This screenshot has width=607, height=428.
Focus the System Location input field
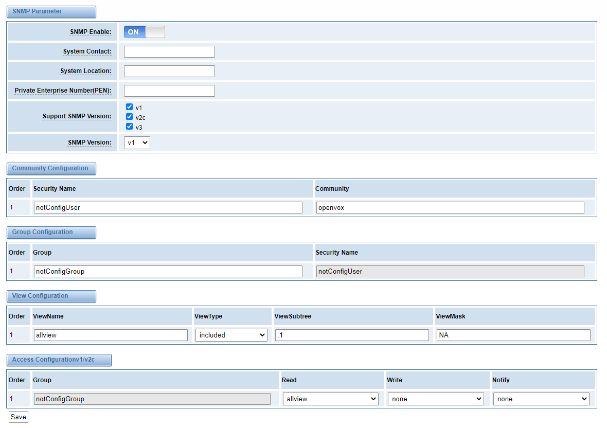pyautogui.click(x=169, y=71)
